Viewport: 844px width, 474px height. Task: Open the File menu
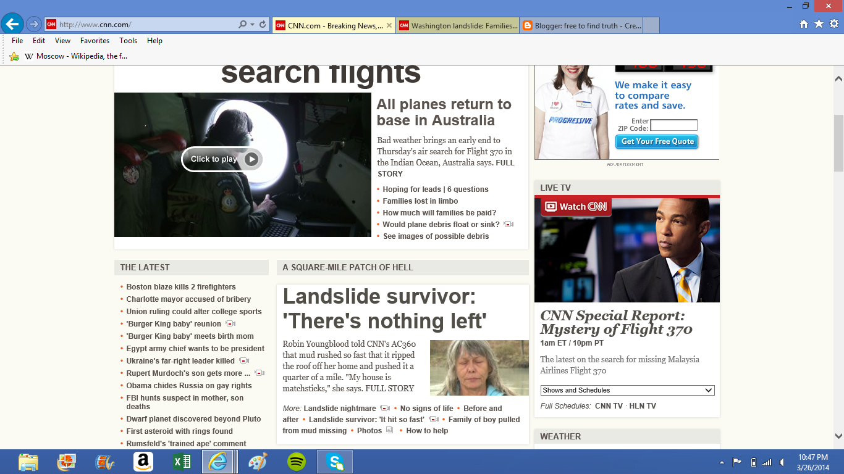[x=17, y=41]
